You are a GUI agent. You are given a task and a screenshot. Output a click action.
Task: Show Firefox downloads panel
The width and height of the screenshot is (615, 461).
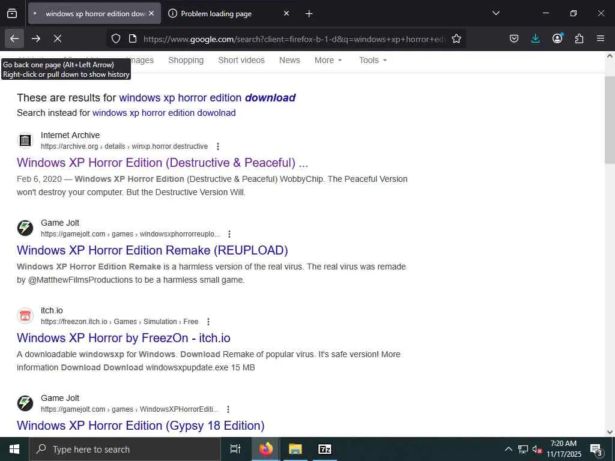click(x=535, y=38)
